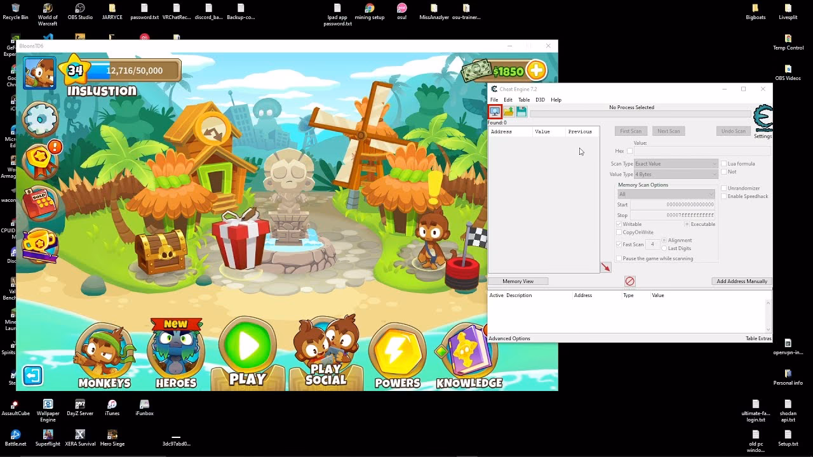The width and height of the screenshot is (813, 457).
Task: Click the open folder icon in Cheat Engine
Action: click(508, 112)
